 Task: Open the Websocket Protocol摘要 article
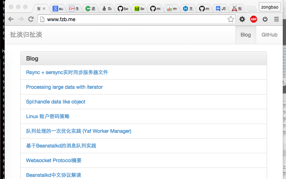pos(54,160)
